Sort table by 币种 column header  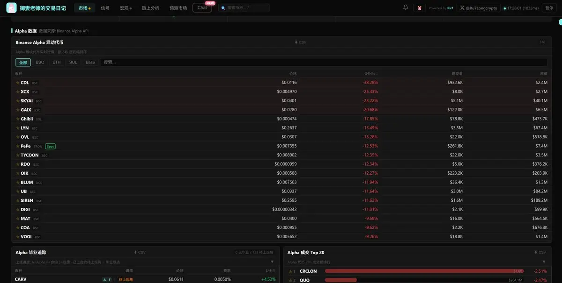point(19,73)
